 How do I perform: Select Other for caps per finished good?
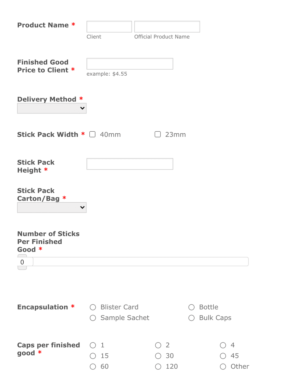pyautogui.click(x=223, y=366)
